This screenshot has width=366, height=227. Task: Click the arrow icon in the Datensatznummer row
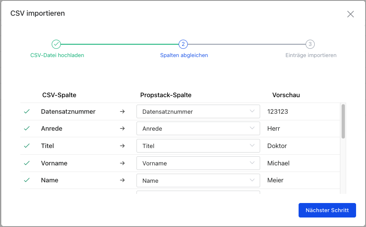click(x=122, y=112)
